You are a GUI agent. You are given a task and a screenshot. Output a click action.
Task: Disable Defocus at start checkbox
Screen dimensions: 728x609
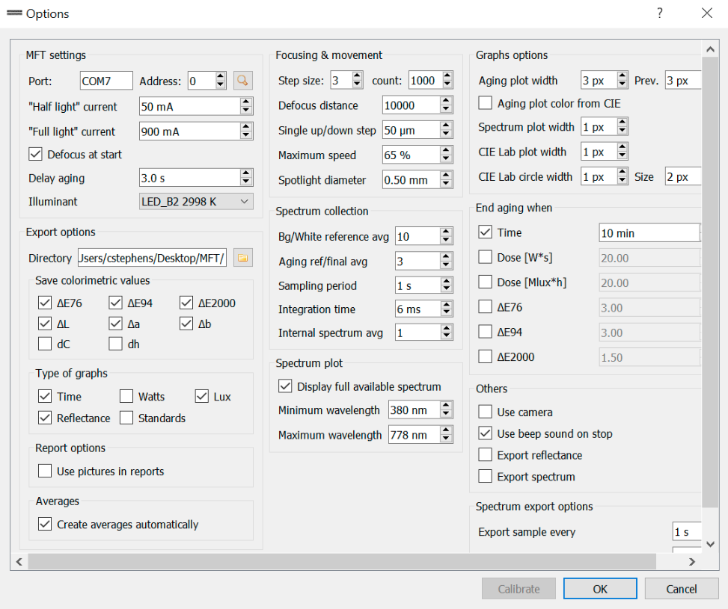pyautogui.click(x=35, y=155)
